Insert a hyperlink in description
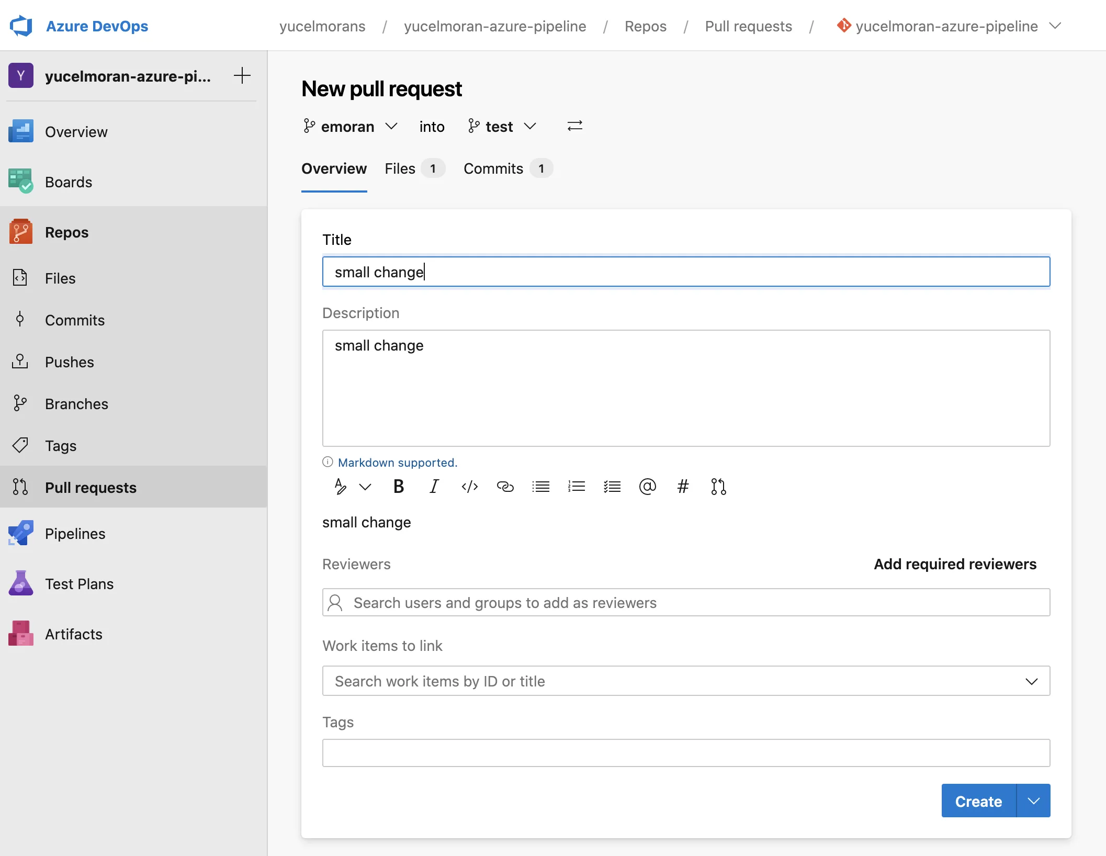Viewport: 1106px width, 856px height. point(505,487)
